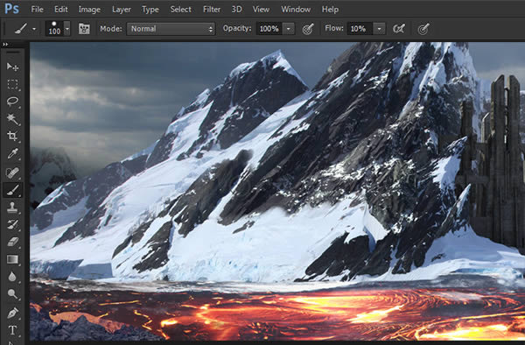Toggle pressure control for opacity
525x345 pixels.
tap(308, 29)
